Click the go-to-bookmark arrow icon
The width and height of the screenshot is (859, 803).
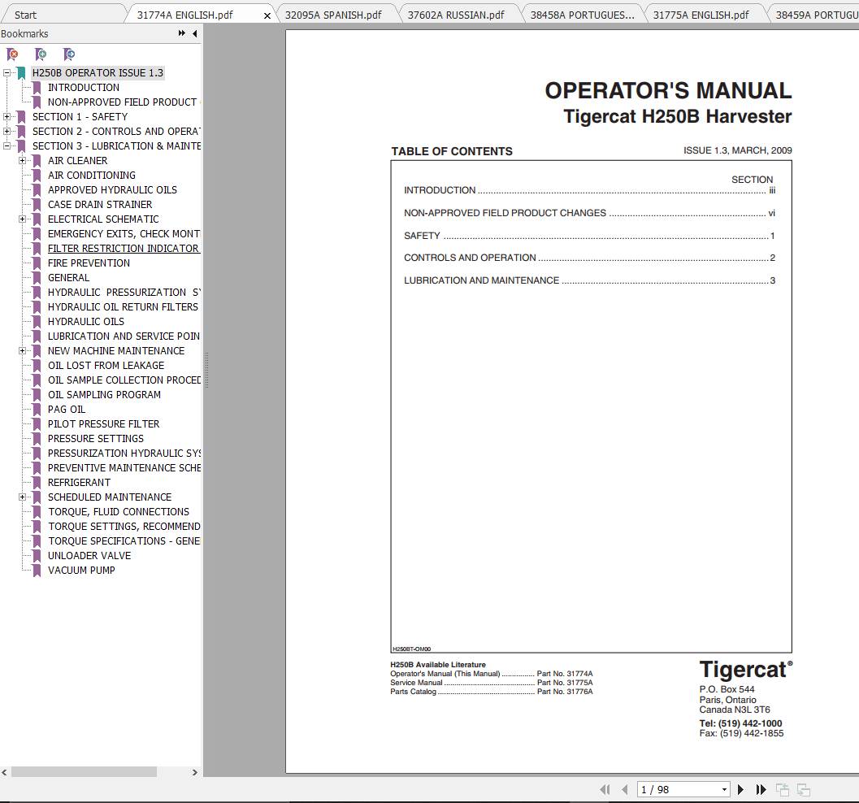[70, 54]
